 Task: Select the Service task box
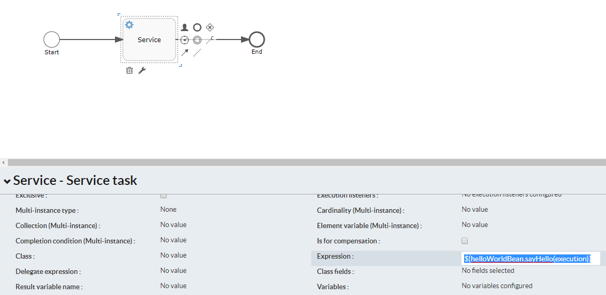click(x=149, y=40)
